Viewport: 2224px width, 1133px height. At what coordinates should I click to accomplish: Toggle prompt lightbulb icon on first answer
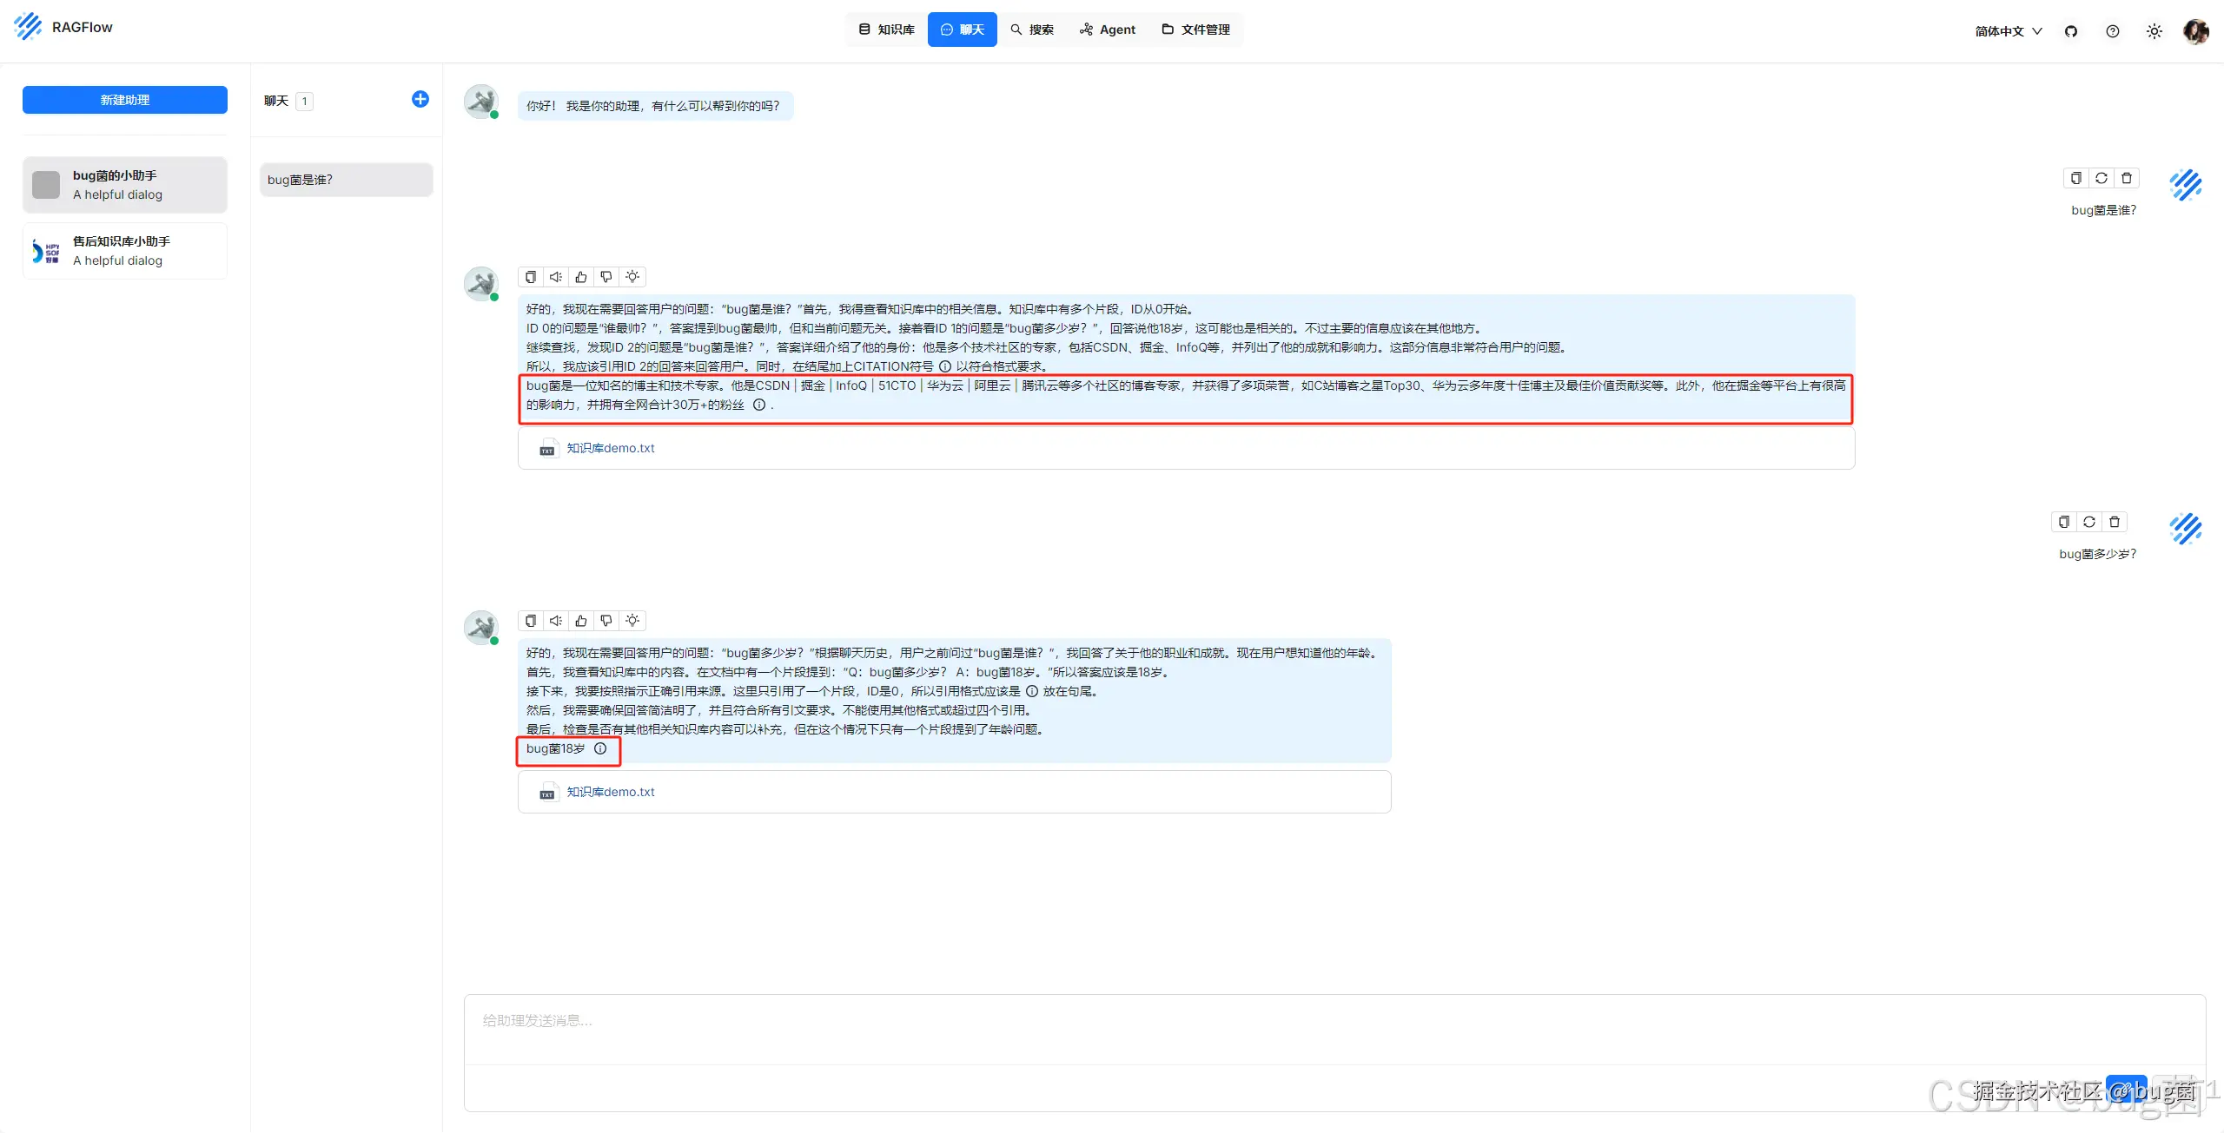pos(632,277)
